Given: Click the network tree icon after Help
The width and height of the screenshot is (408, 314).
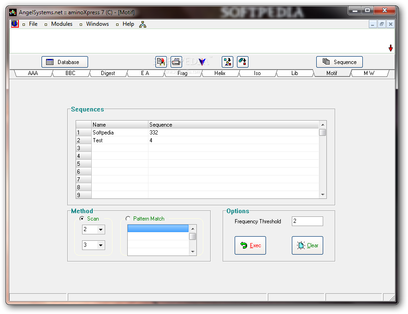Looking at the screenshot, I should click(142, 24).
